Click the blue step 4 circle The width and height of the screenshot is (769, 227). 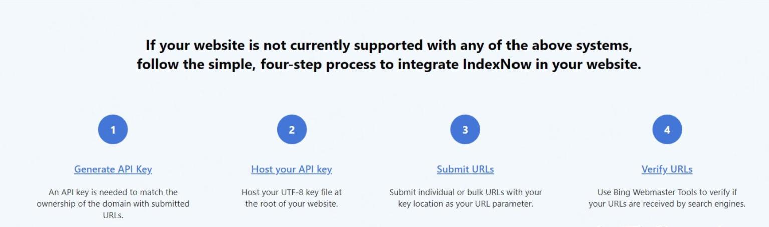coord(667,130)
